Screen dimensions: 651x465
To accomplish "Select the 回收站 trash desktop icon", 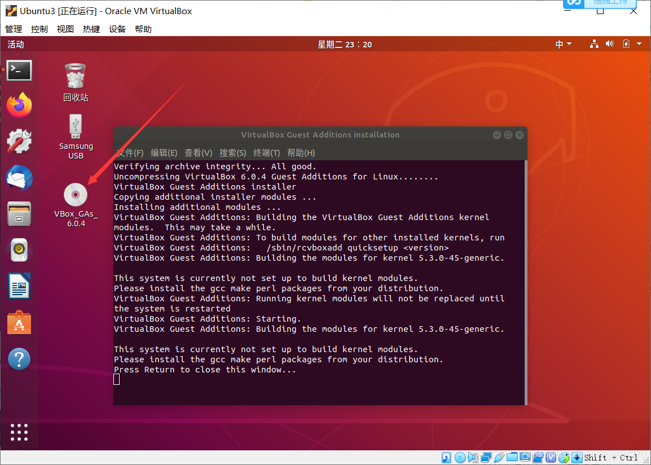I will tap(76, 82).
